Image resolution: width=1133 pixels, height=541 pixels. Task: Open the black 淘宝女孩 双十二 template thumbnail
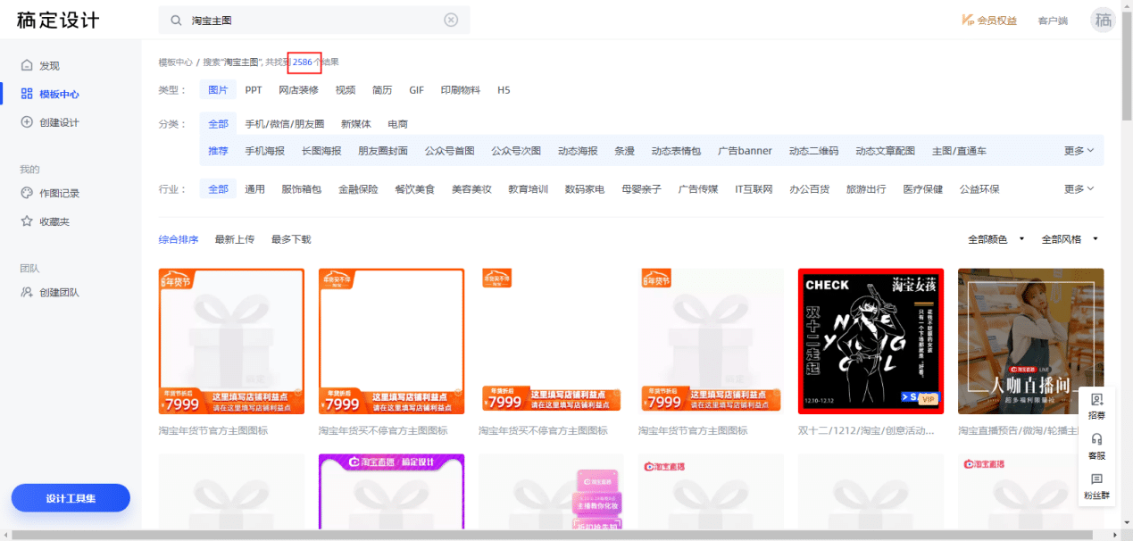tap(871, 341)
